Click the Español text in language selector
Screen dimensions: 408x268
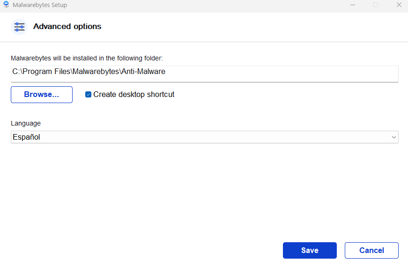coord(26,137)
